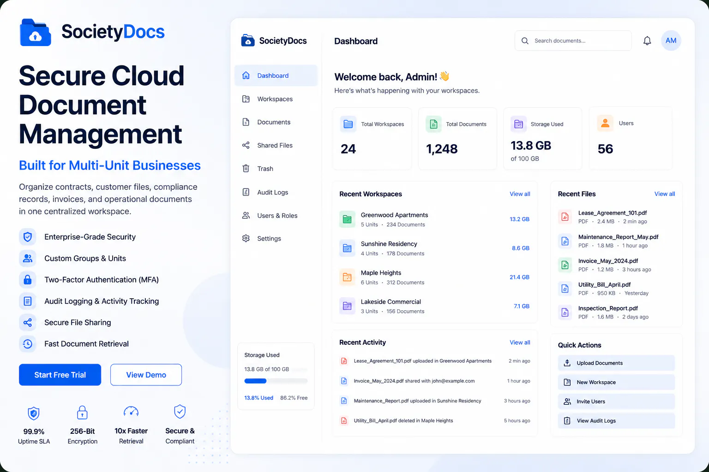Click the 86.2% Free storage label
This screenshot has height=472, width=709.
coord(294,398)
